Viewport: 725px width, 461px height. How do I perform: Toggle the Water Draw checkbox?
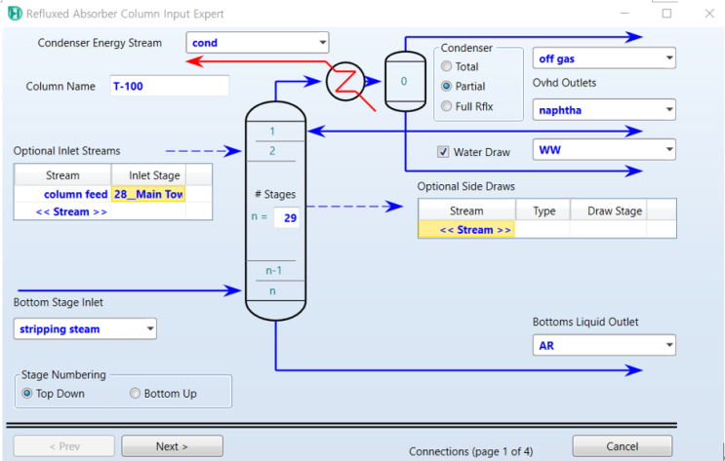pos(443,152)
